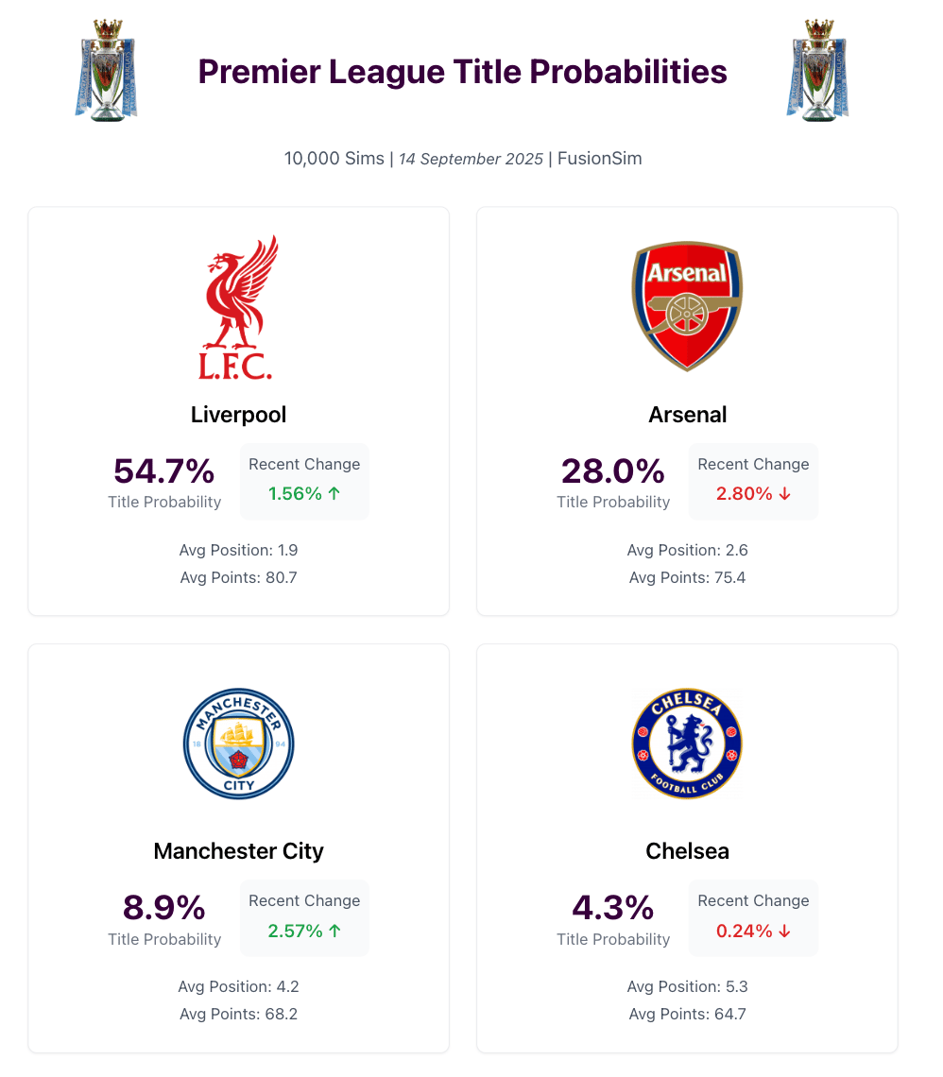This screenshot has width=943, height=1077.
Task: Click the 14 September 2025 date text
Action: tap(471, 159)
